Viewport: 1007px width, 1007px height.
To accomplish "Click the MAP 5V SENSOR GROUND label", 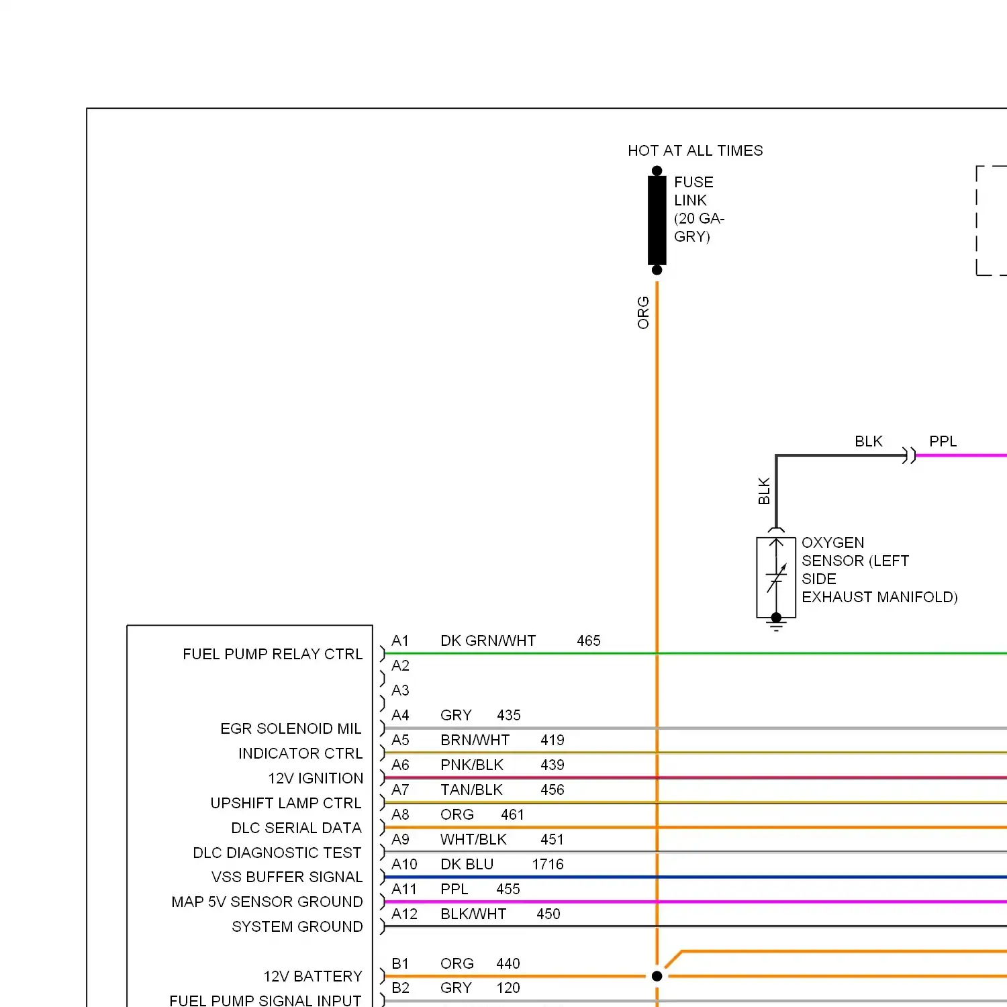I will pyautogui.click(x=267, y=902).
